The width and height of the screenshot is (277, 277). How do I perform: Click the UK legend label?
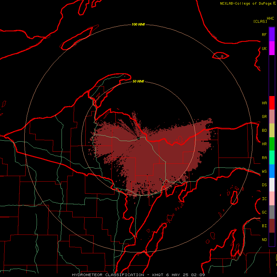(264, 48)
